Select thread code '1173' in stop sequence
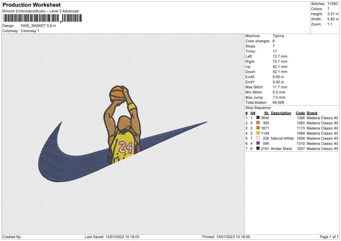Screen dimensions: 341x241 point(301,128)
